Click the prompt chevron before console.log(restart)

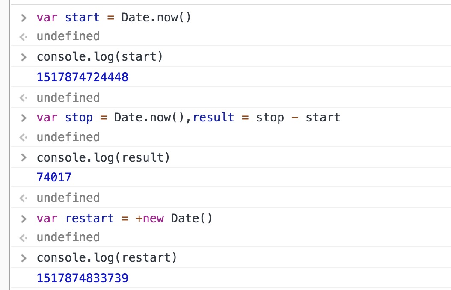pyautogui.click(x=24, y=258)
